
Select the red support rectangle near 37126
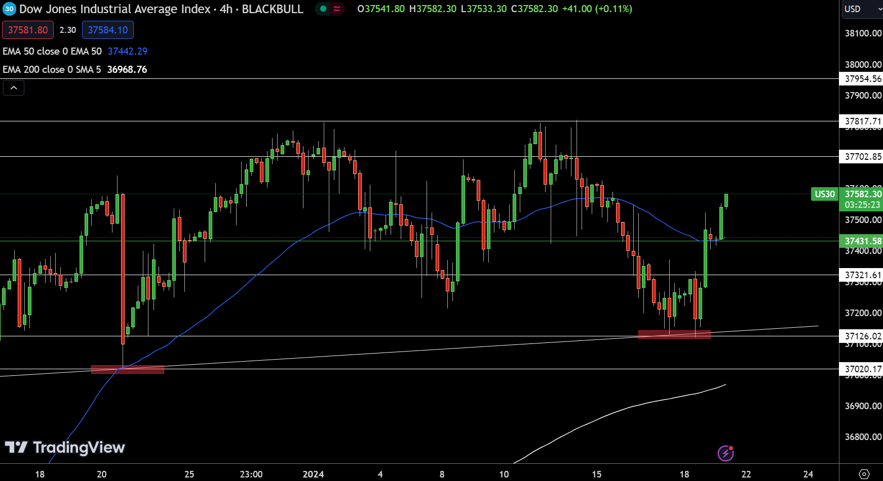(674, 334)
